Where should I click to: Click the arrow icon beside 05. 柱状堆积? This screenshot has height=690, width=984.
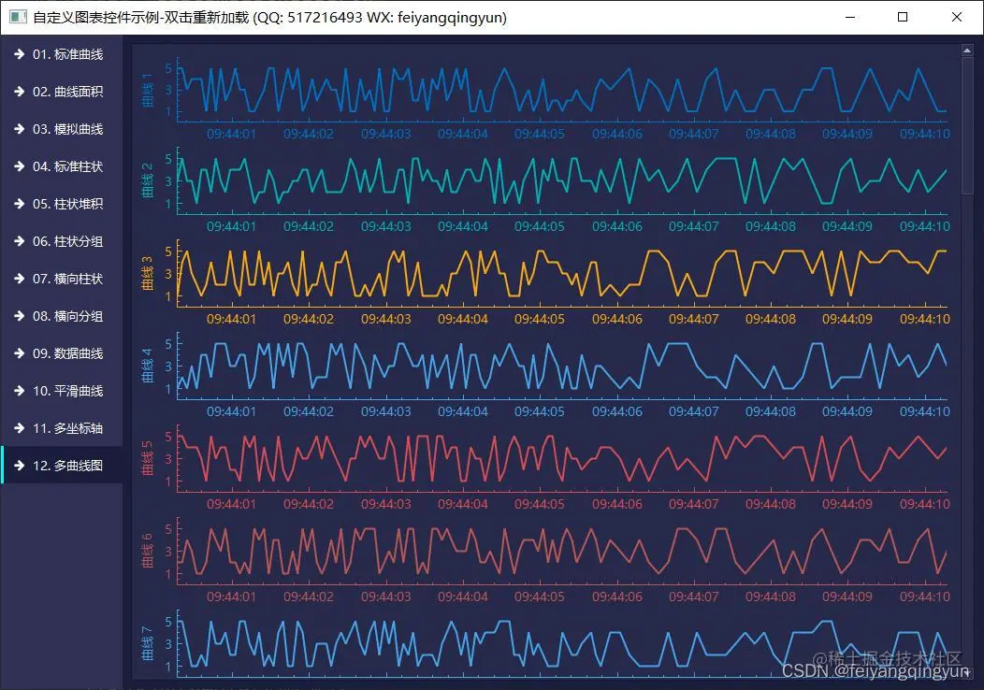point(20,204)
